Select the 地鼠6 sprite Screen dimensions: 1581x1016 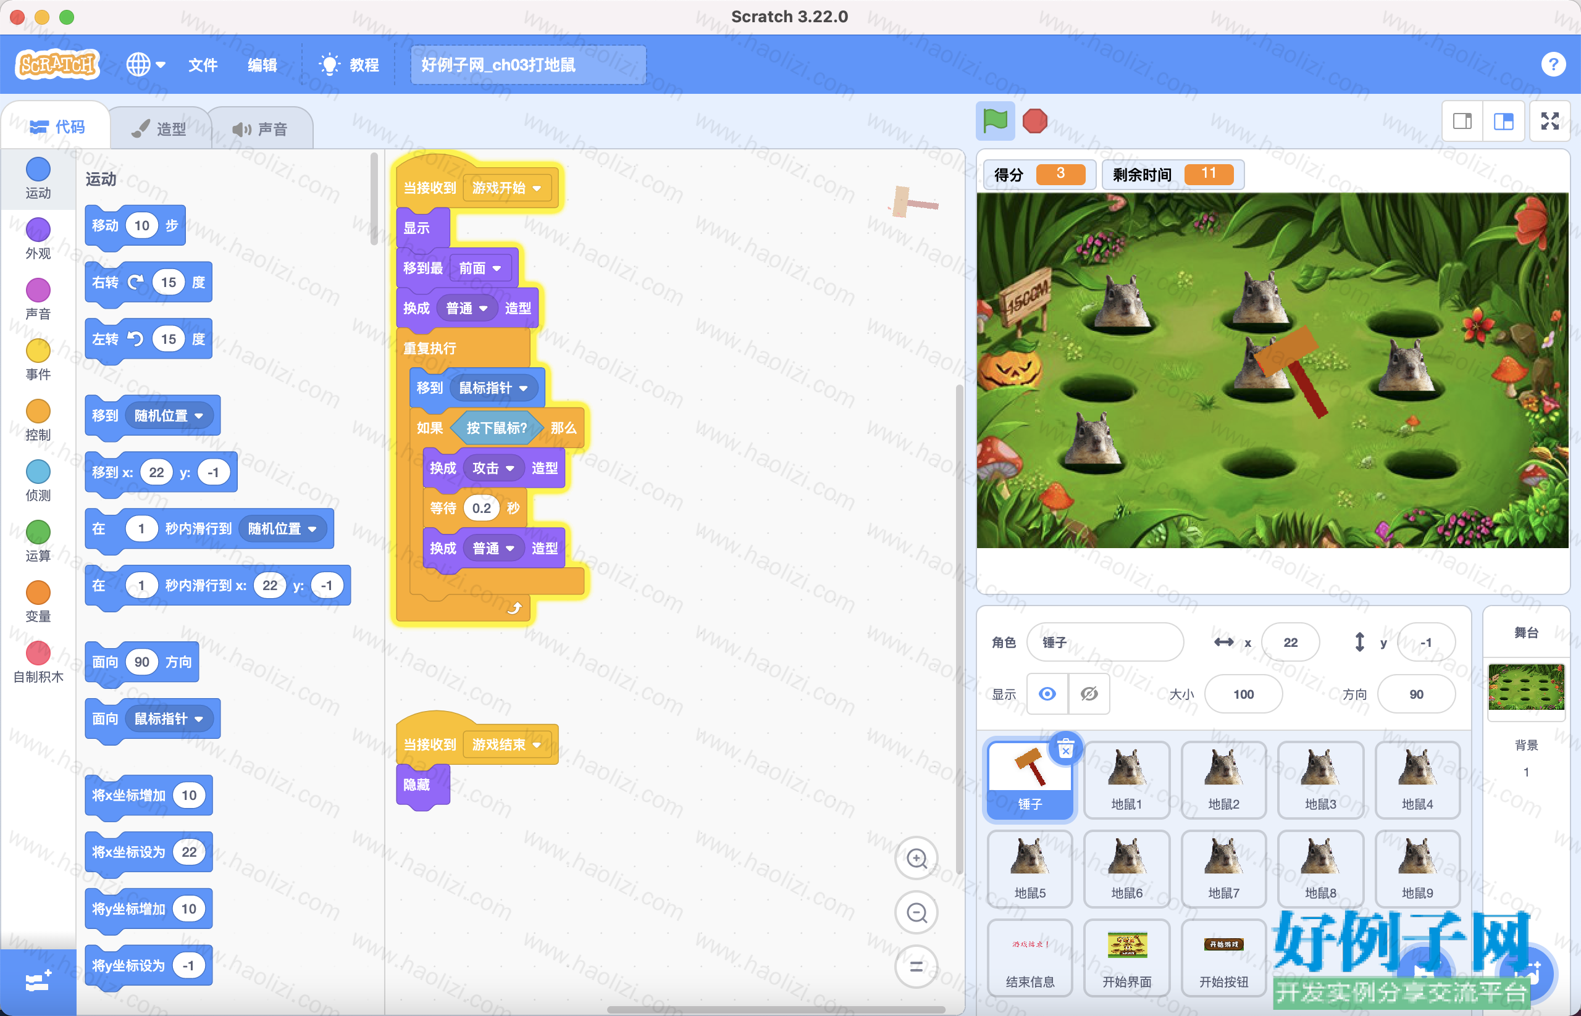click(x=1126, y=869)
